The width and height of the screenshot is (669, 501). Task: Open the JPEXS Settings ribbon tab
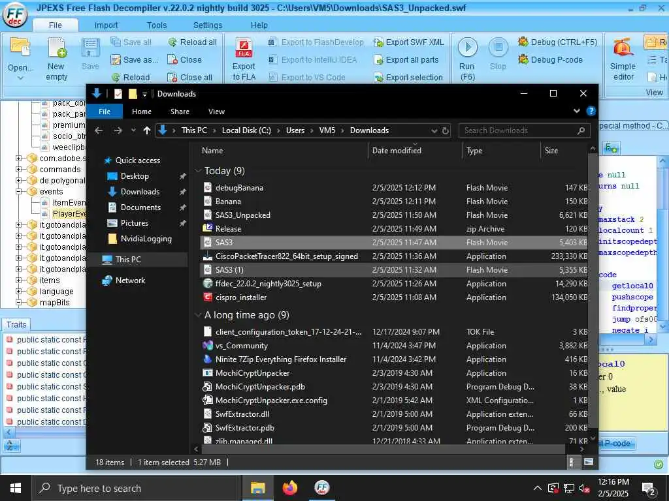pyautogui.click(x=208, y=25)
